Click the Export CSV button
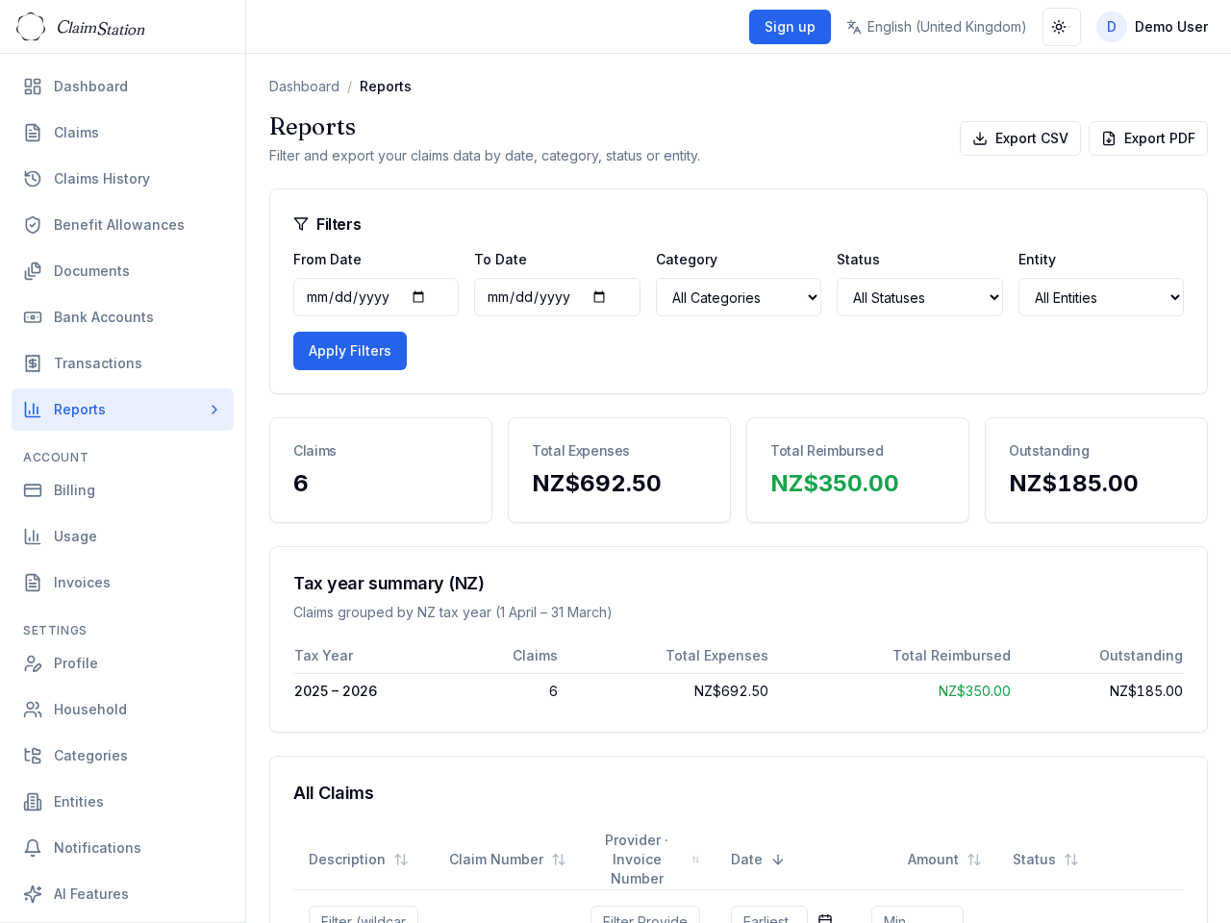The image size is (1231, 923). tap(1019, 138)
